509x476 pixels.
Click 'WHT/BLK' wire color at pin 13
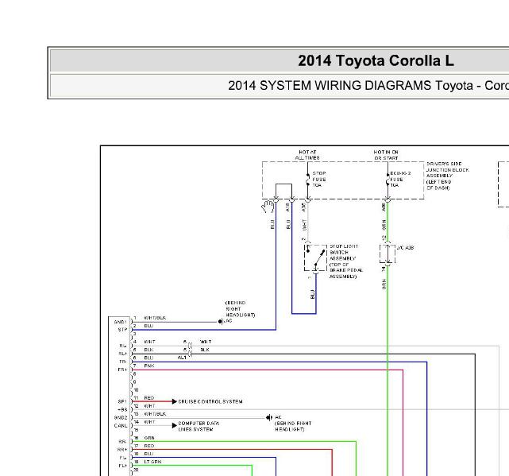(x=155, y=414)
